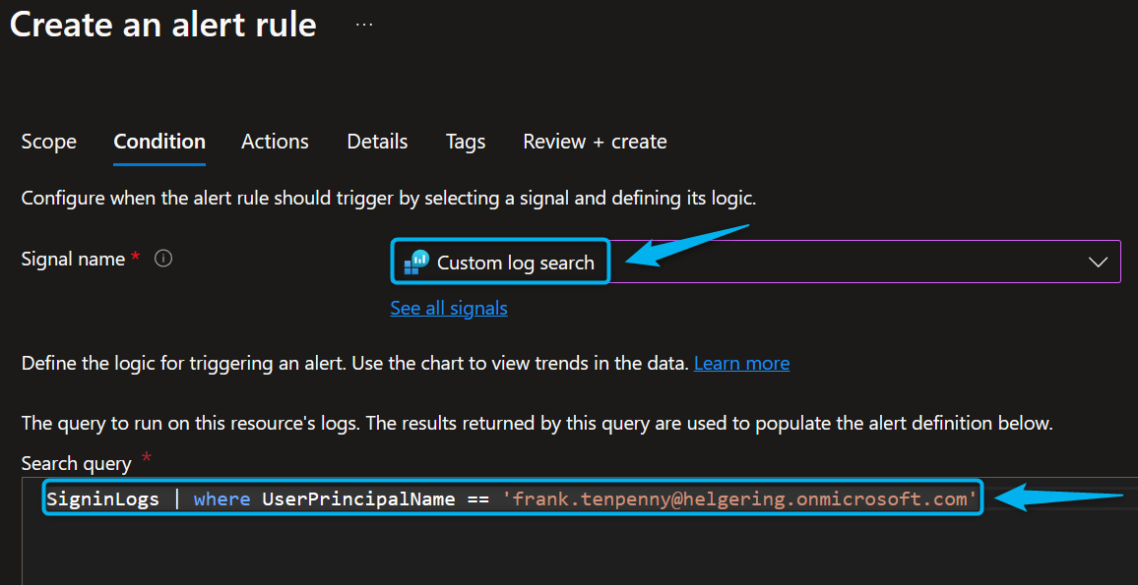The image size is (1138, 585).
Task: Click the frank.tenpenny email string in query
Action: (x=738, y=499)
